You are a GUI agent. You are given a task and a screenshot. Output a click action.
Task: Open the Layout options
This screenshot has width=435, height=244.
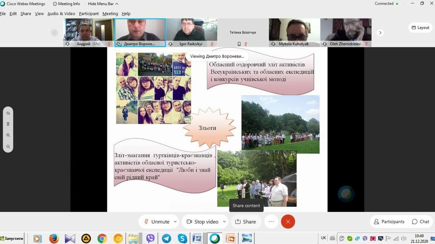click(x=420, y=28)
